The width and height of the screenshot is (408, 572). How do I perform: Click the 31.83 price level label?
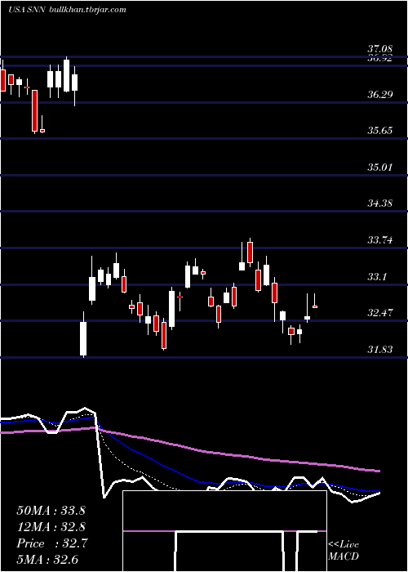tap(380, 350)
